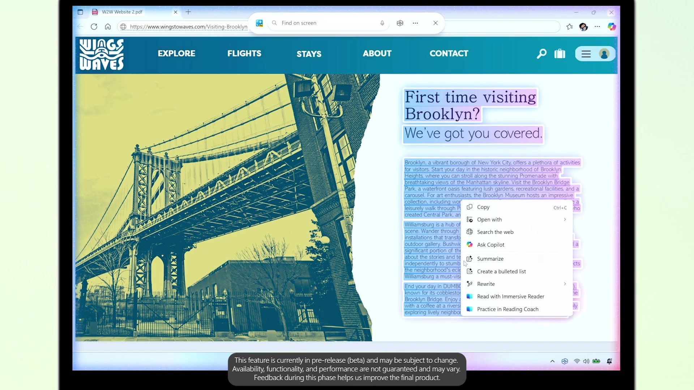Select Copy in the context menu
Image resolution: width=694 pixels, height=390 pixels.
click(517, 207)
